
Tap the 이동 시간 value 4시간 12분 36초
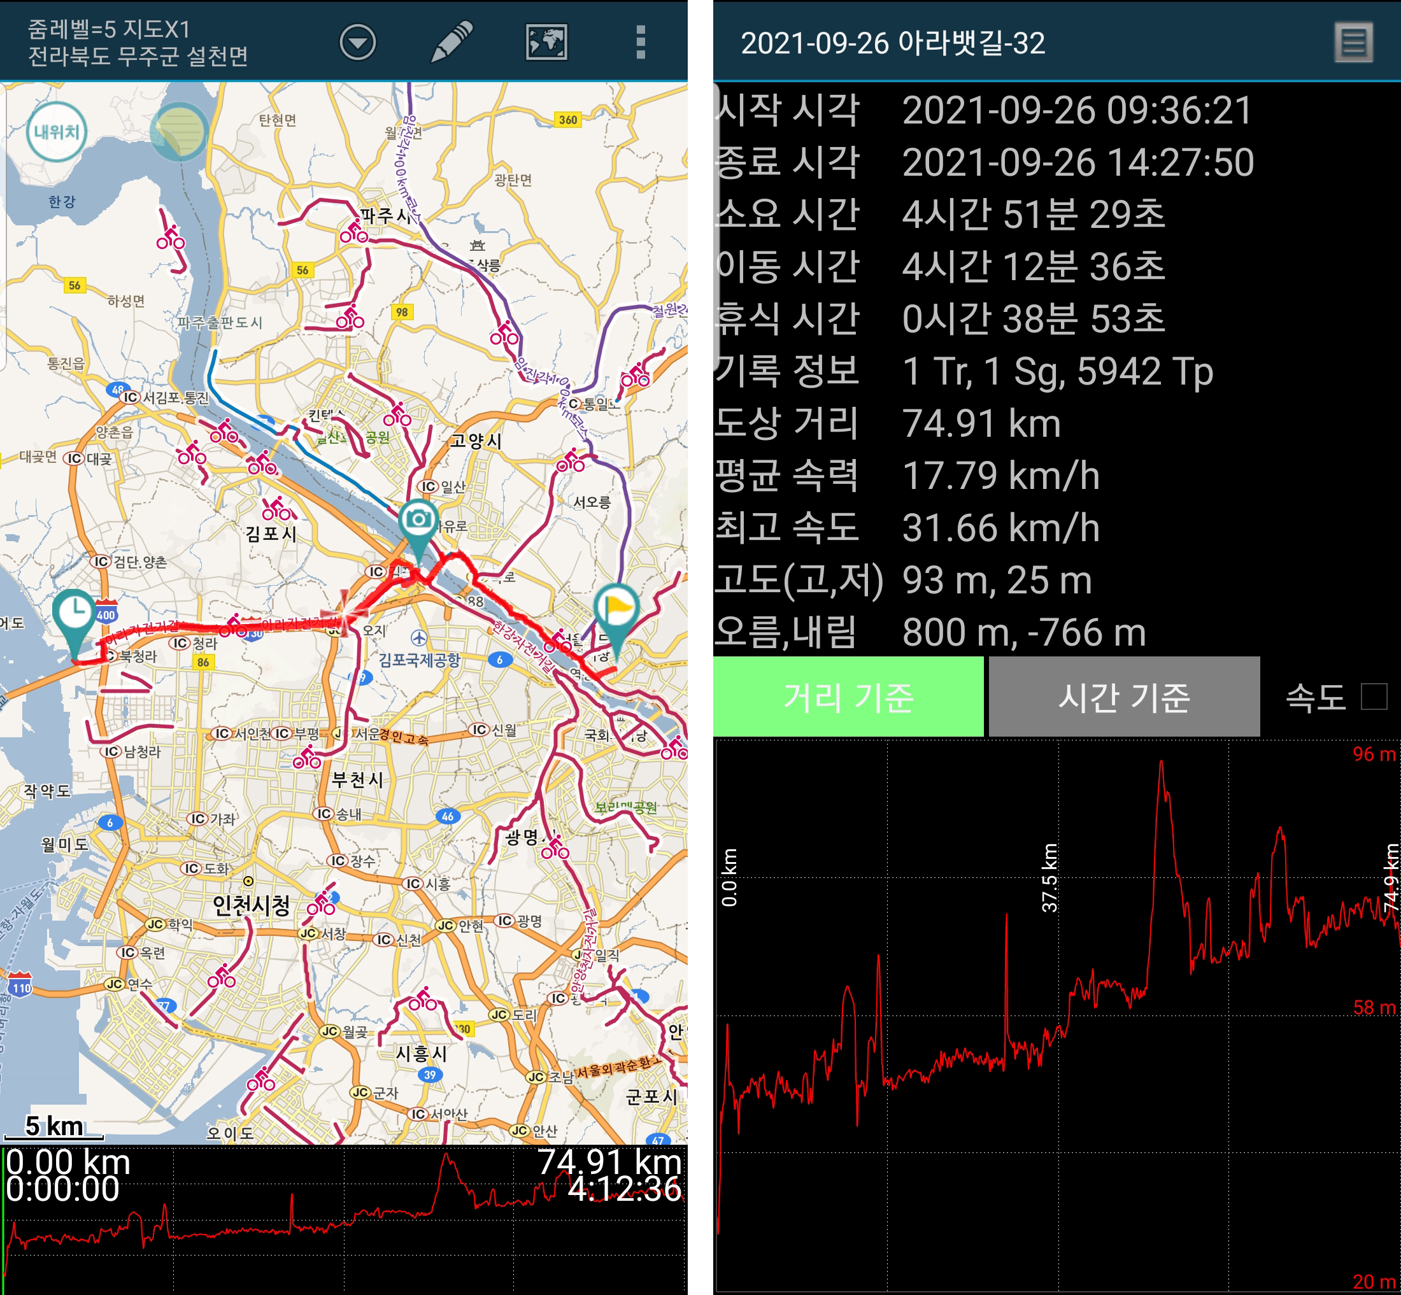tap(1034, 267)
